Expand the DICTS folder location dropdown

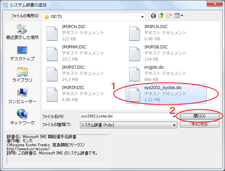(x=143, y=16)
